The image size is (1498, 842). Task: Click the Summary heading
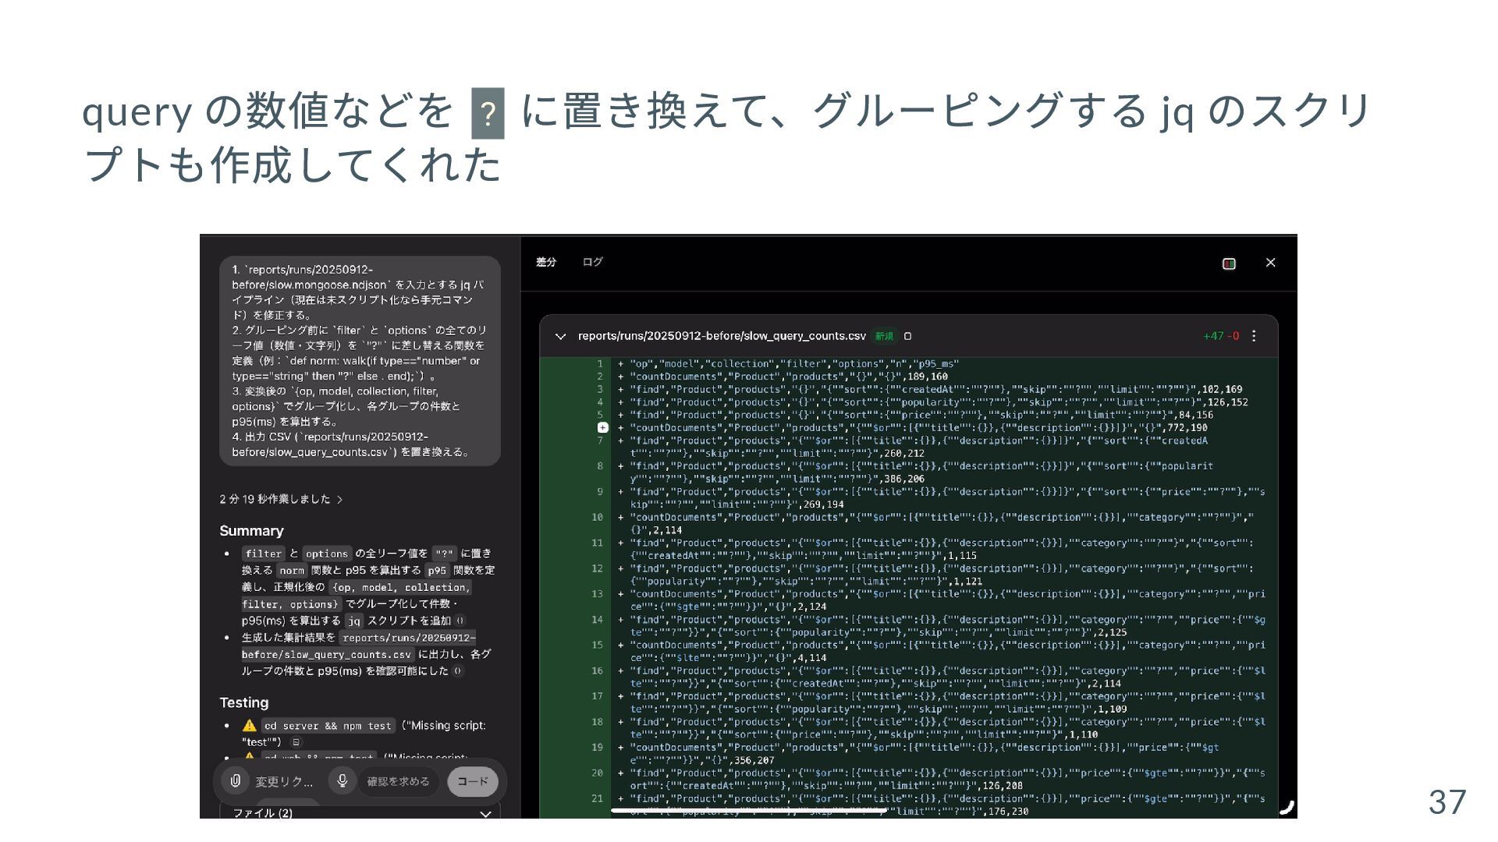[x=251, y=531]
